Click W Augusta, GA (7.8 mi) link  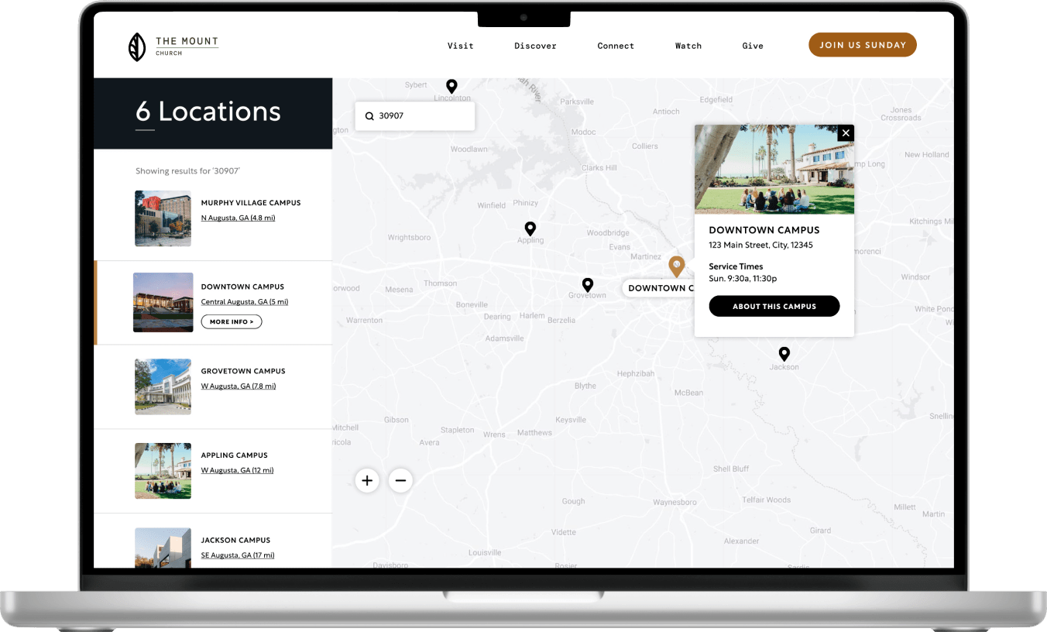click(x=239, y=386)
